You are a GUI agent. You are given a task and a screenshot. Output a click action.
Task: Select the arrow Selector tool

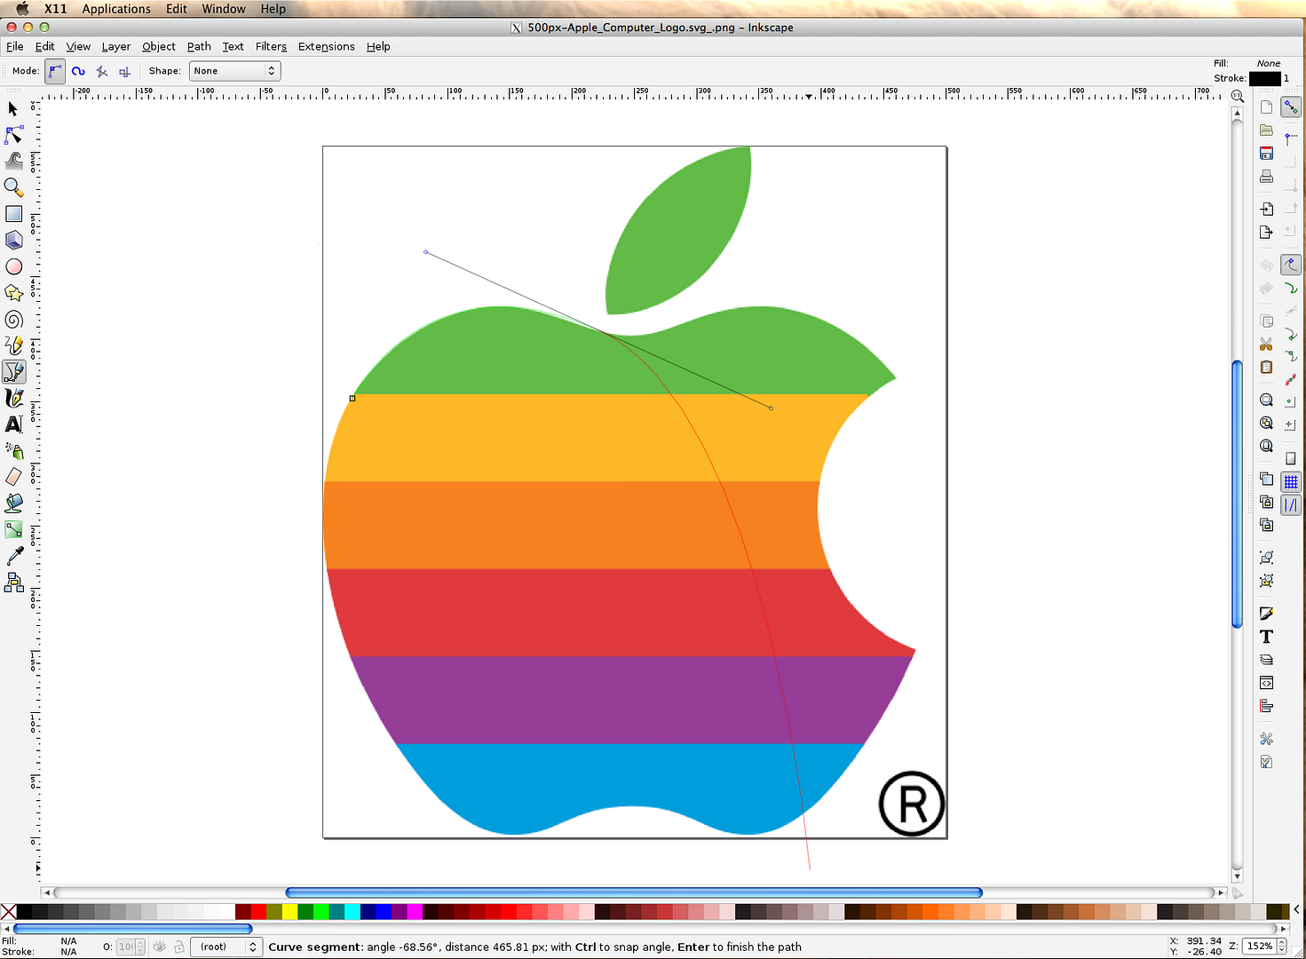13,108
